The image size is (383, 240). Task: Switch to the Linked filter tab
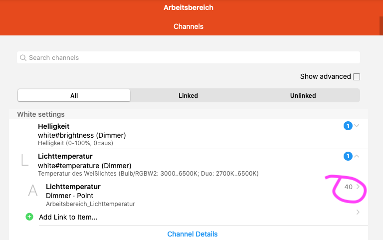tap(188, 95)
